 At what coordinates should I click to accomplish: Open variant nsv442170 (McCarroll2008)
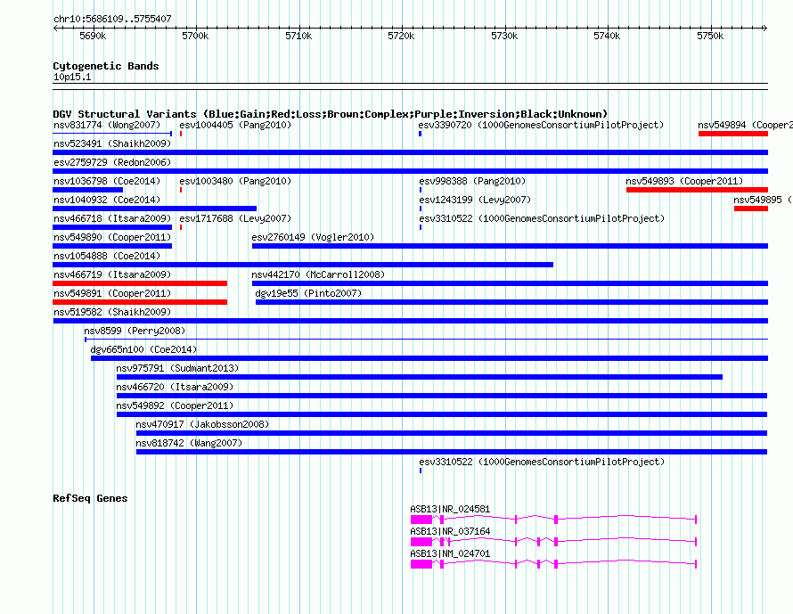tap(318, 274)
